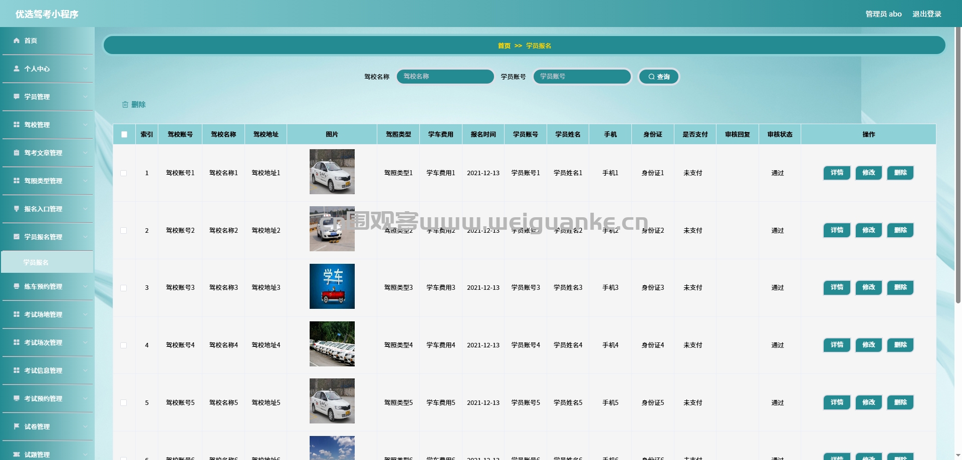Click 驾校名称4 cell in row 4
Image resolution: width=962 pixels, height=460 pixels.
click(x=223, y=345)
